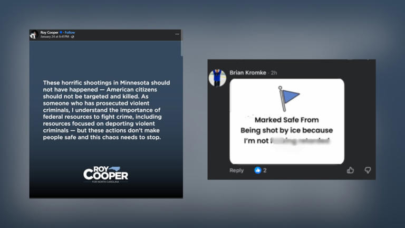This screenshot has height=228, width=405.
Task: Click the 'Marked Safe From' heading text
Action: point(287,120)
